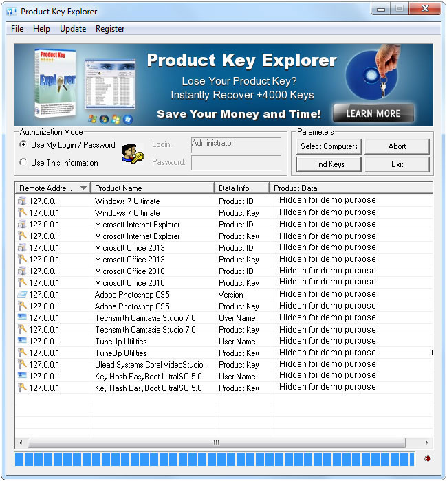
Task: Click the Product Name column header
Action: pyautogui.click(x=153, y=188)
